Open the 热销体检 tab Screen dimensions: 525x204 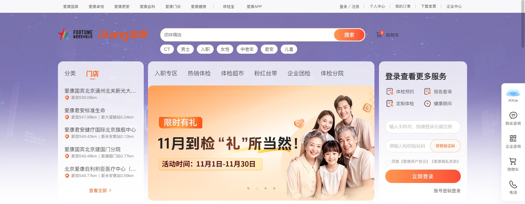tap(199, 73)
